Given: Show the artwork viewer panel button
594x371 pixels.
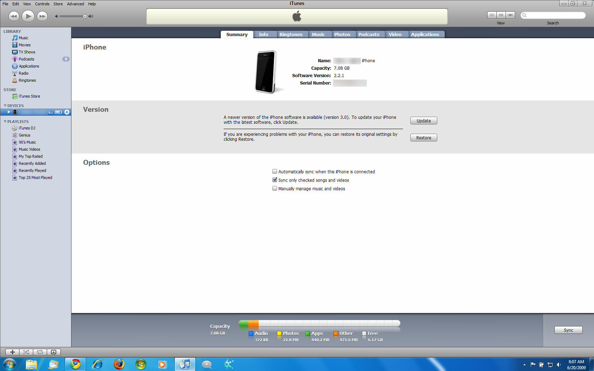Looking at the screenshot, I should (54, 352).
